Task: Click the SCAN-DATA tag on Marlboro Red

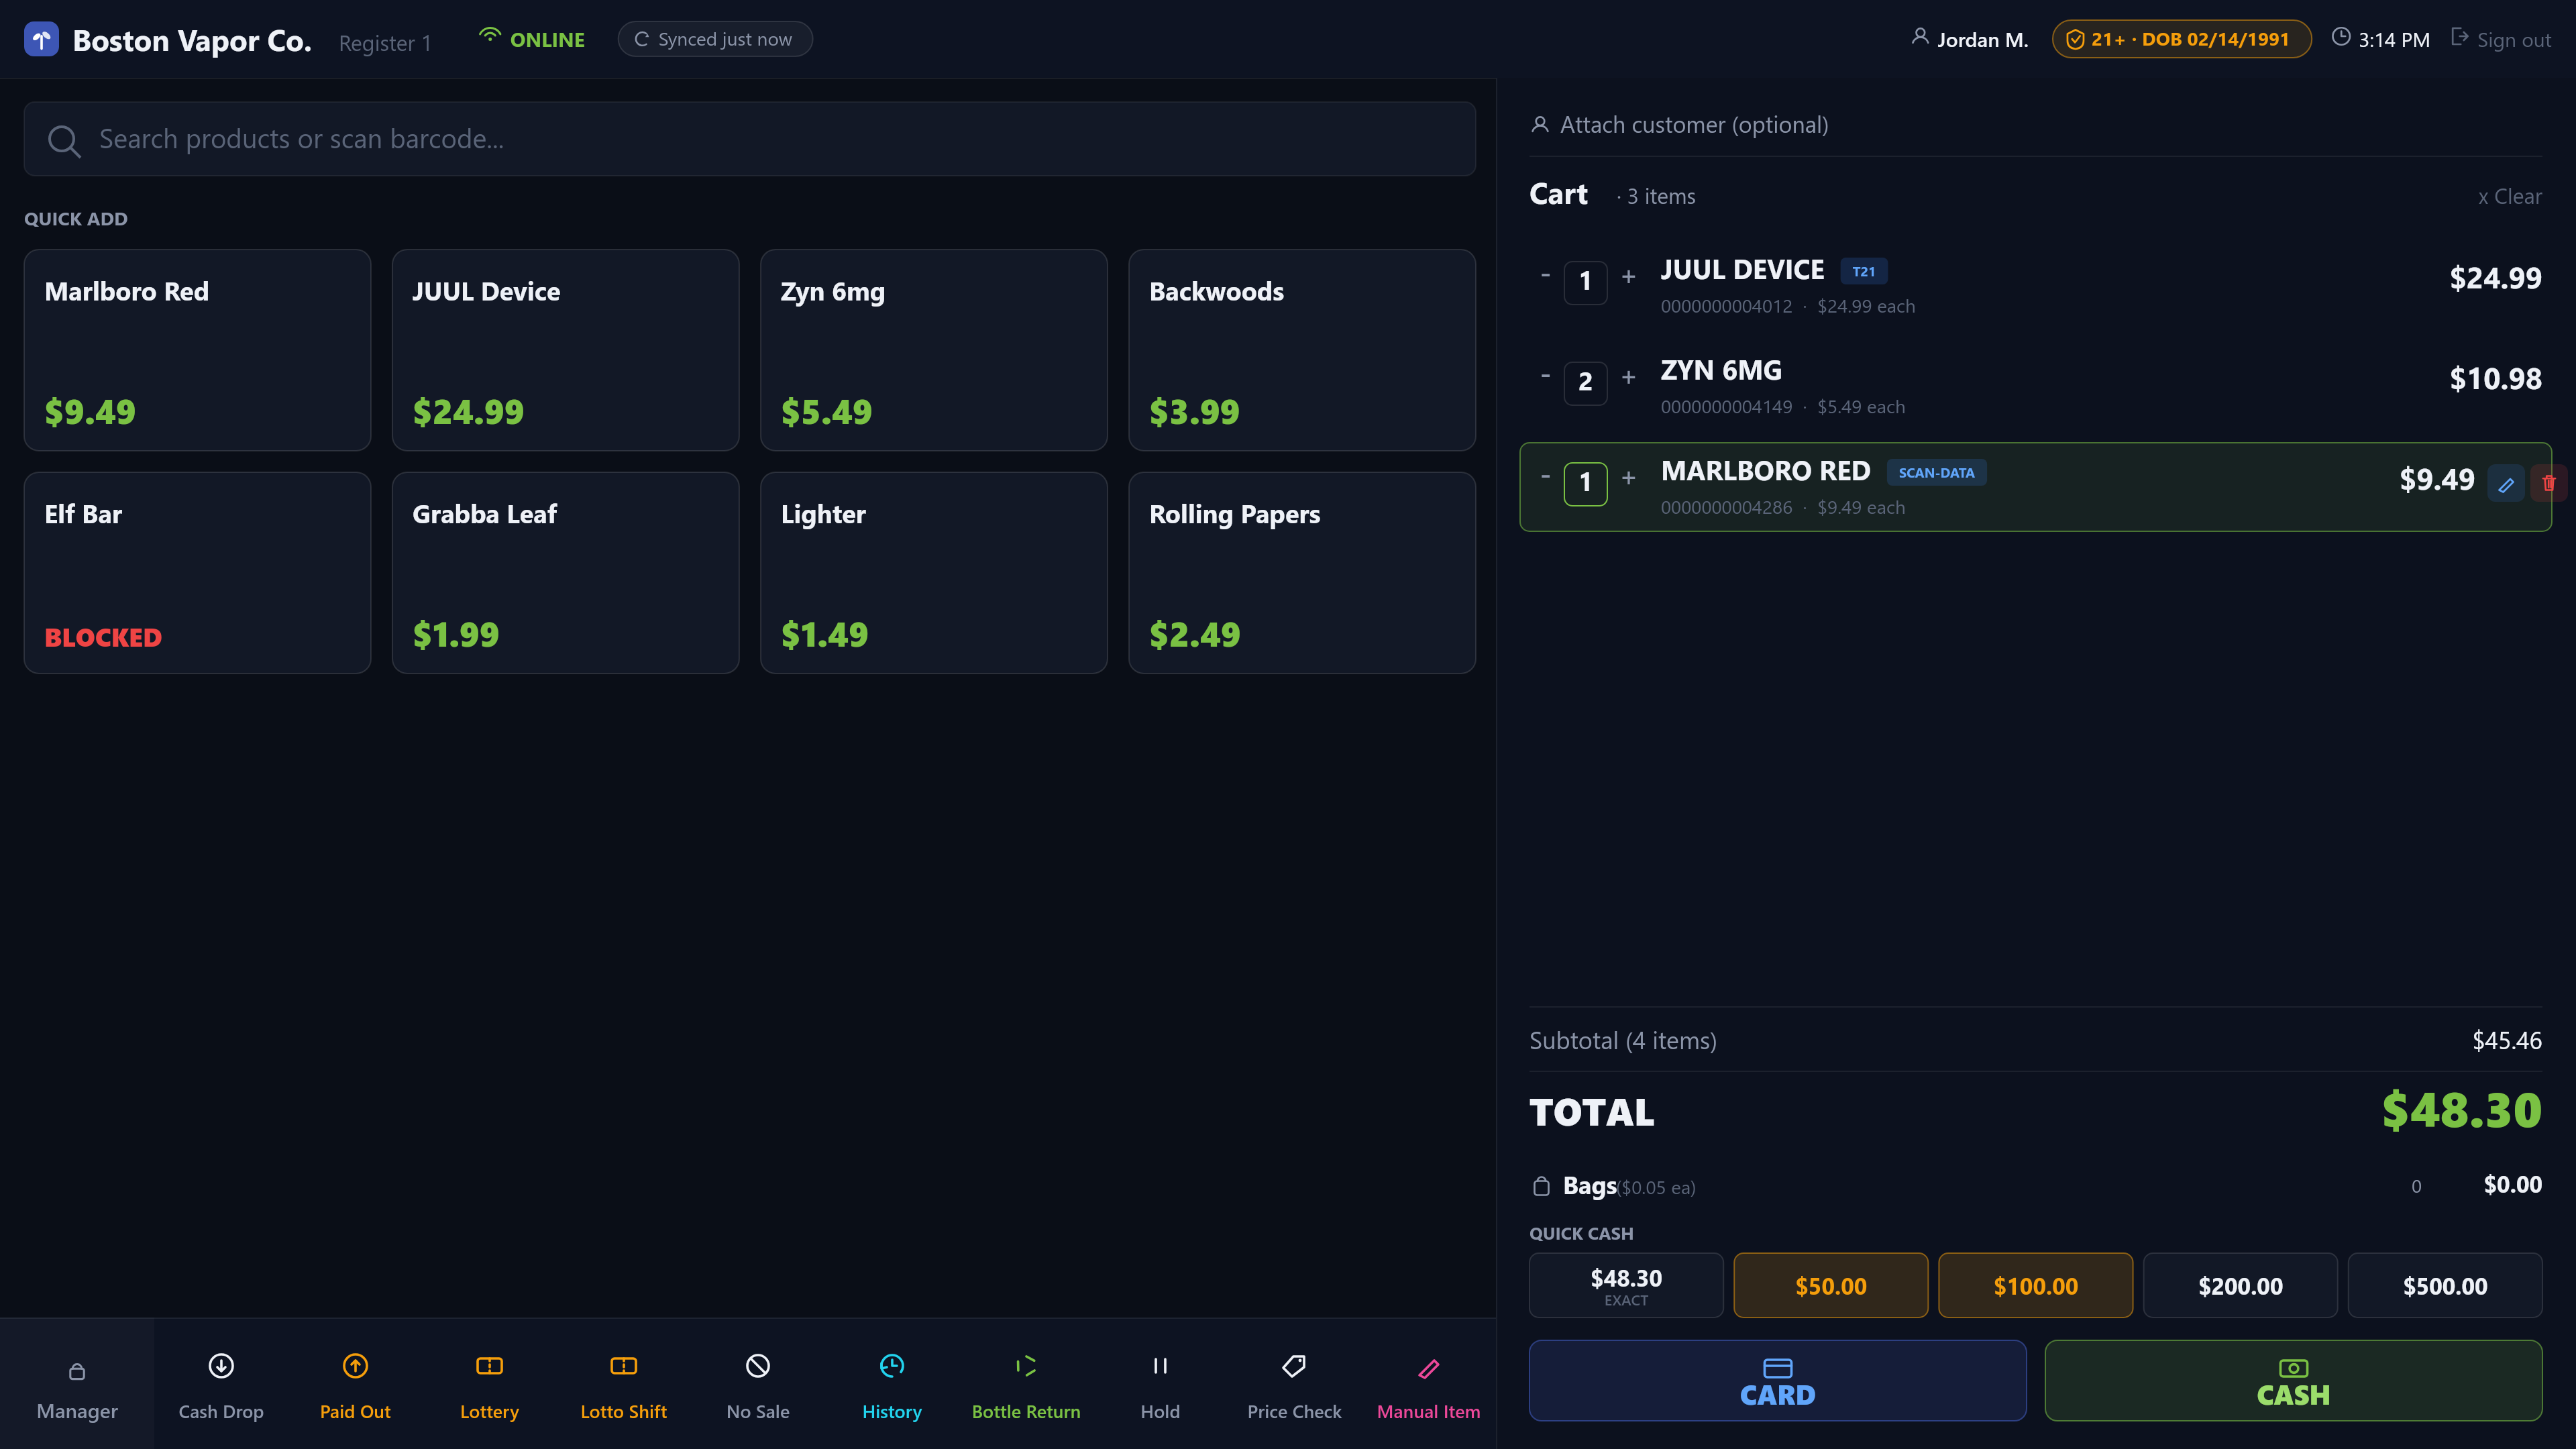Action: (x=1936, y=472)
